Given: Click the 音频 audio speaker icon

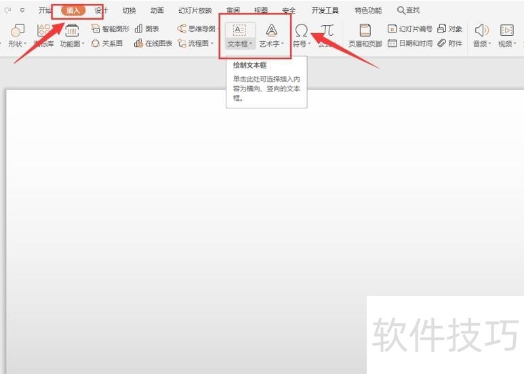Looking at the screenshot, I should tap(481, 30).
